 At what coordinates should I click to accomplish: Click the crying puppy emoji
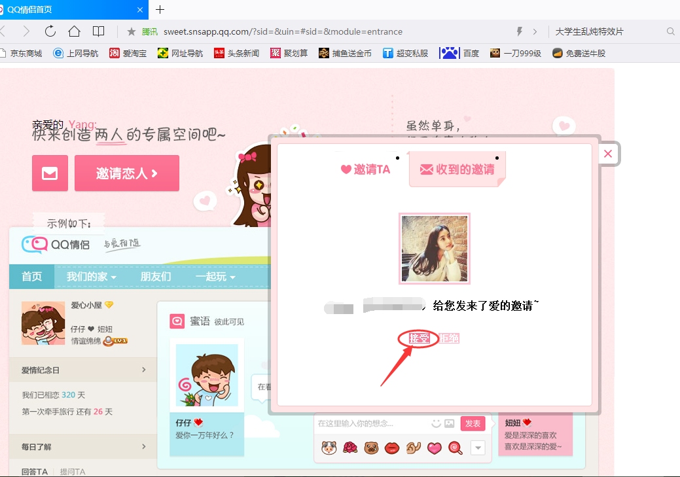click(371, 448)
